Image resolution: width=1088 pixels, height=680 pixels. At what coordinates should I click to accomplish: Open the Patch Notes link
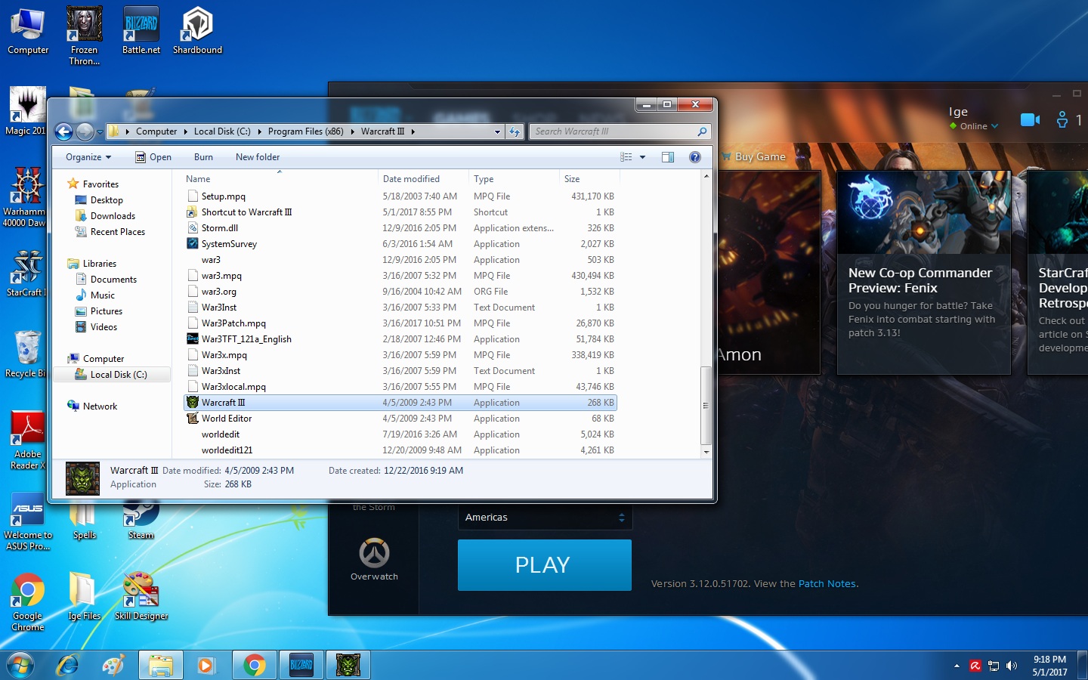827,584
